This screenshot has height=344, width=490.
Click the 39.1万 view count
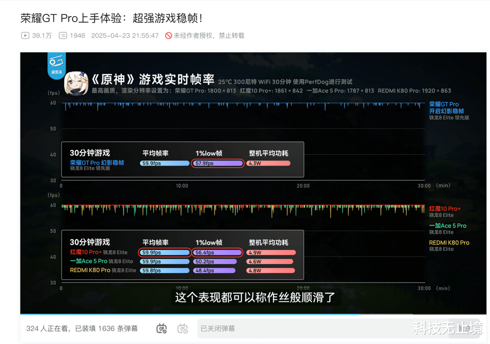42,36
